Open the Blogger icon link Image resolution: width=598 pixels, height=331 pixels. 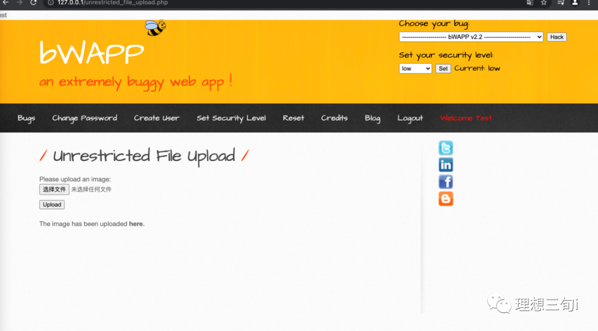coord(446,199)
